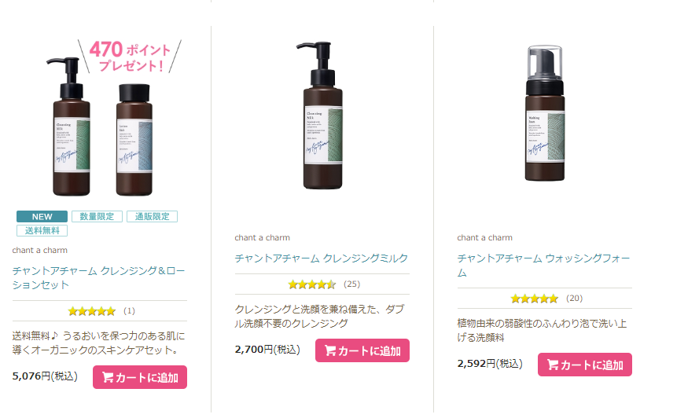Add the 2,700円 cleansing milk to cart

(362, 350)
